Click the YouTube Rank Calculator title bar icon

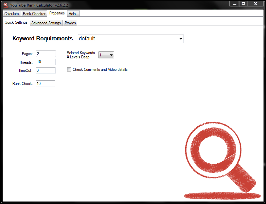6,5
